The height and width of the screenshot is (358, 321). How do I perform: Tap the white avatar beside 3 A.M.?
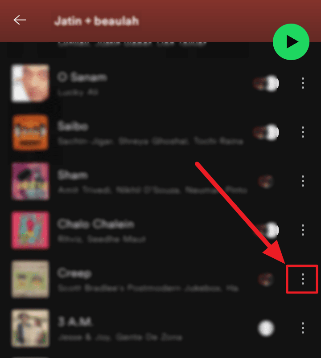(x=266, y=328)
